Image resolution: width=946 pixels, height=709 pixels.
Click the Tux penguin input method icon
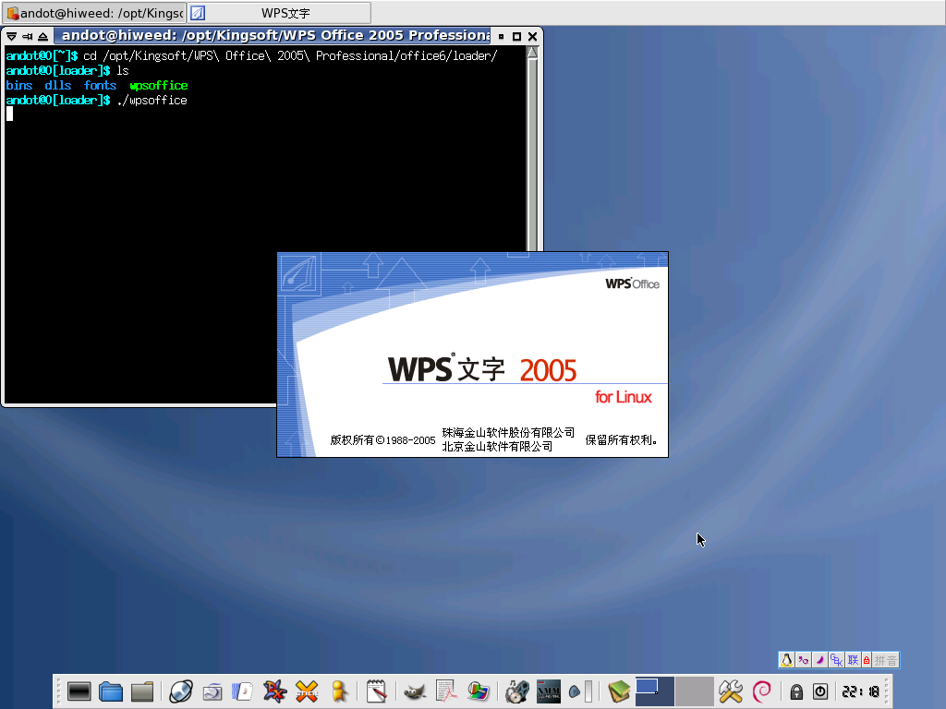(x=787, y=660)
